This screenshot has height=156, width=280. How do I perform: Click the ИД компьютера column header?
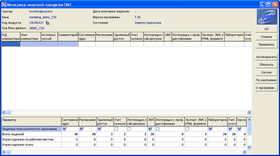click(x=11, y=37)
